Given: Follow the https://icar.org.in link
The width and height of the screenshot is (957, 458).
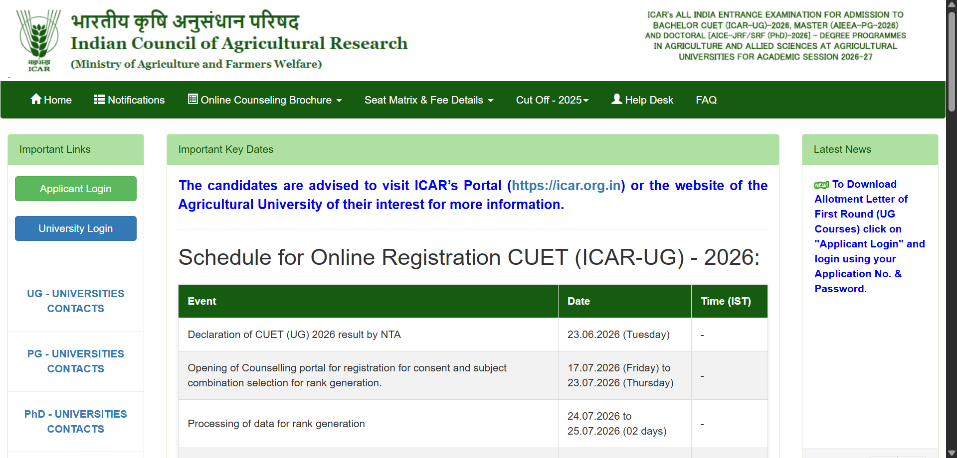Looking at the screenshot, I should pyautogui.click(x=566, y=186).
